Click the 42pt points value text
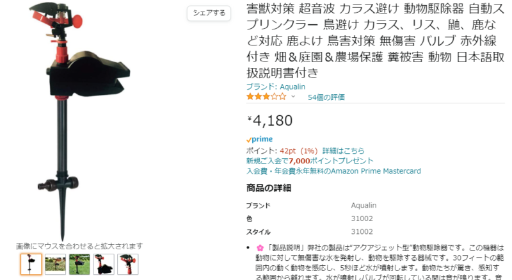Image resolution: width=512 pixels, height=280 pixels. [287, 151]
